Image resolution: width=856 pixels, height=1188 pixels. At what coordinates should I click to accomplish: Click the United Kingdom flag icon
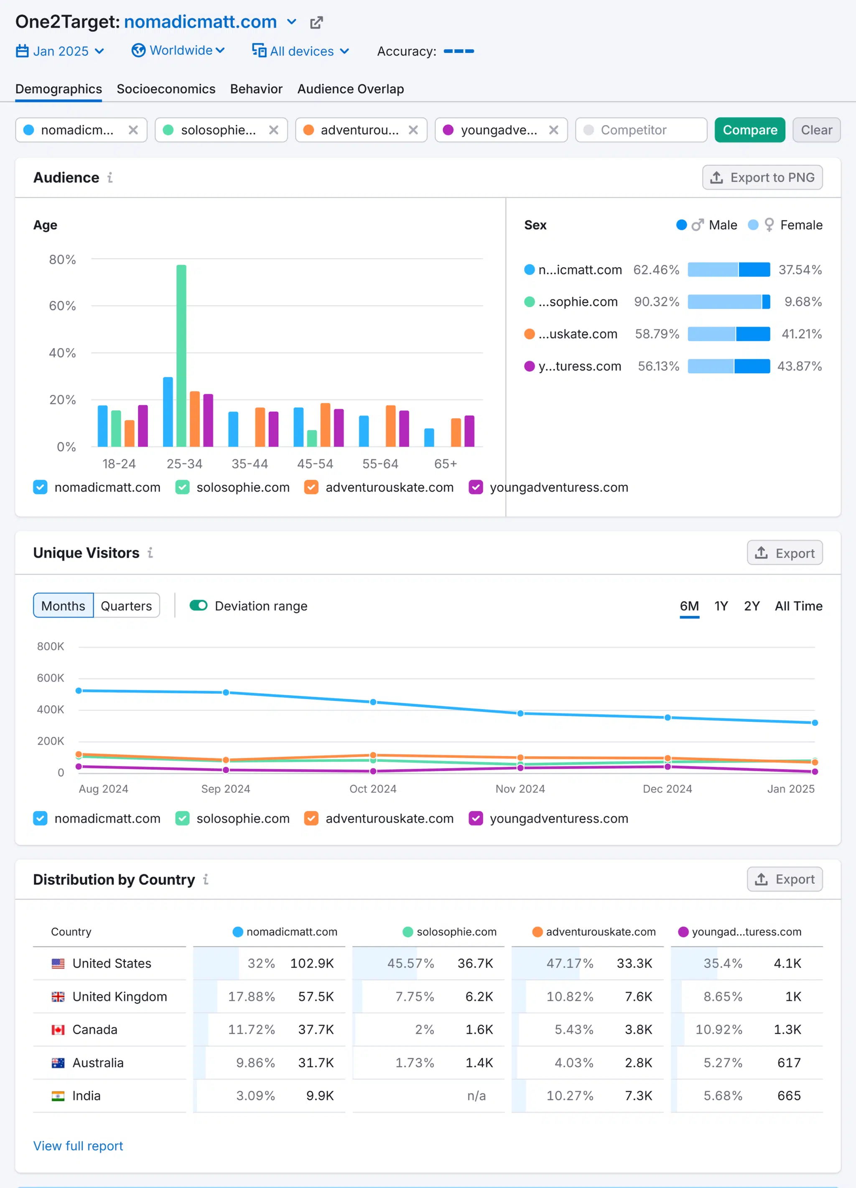(58, 996)
